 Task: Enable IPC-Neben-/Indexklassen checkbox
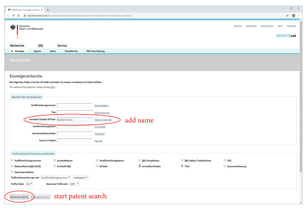point(182,160)
